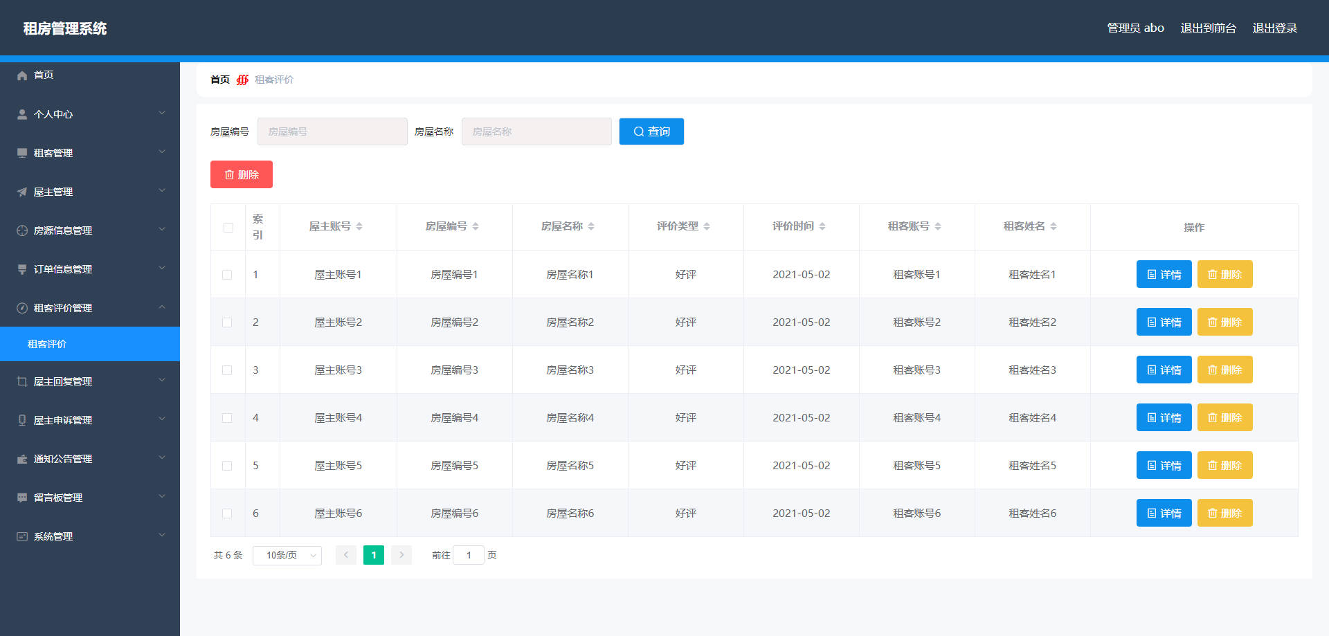The height and width of the screenshot is (636, 1329).
Task: Collapse the 租客评价管理 menu chevron
Action: pyautogui.click(x=162, y=307)
